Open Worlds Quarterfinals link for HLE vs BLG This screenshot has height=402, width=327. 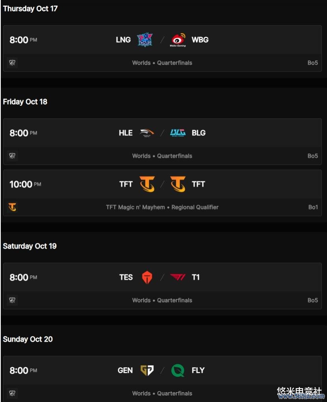pos(162,156)
